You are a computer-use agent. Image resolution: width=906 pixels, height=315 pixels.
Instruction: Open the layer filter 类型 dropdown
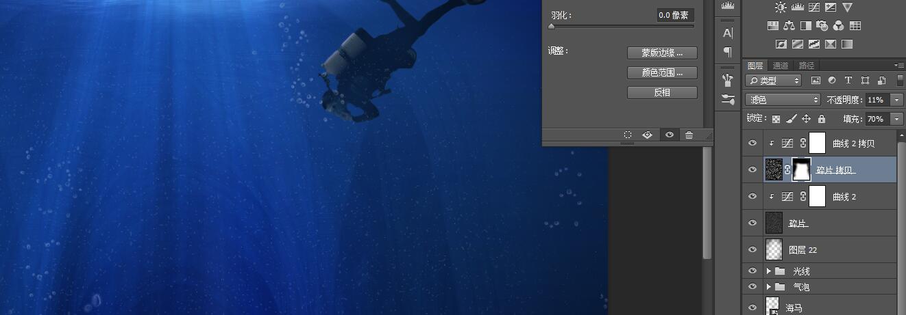pyautogui.click(x=774, y=81)
